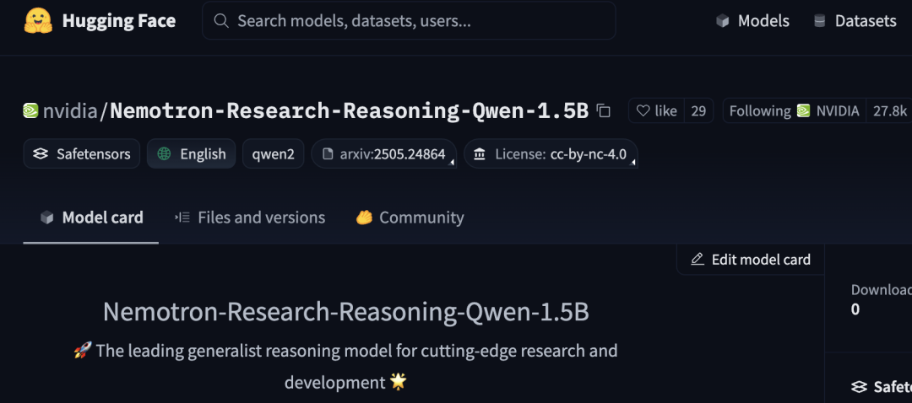Click the Safetensors stack icon in tag
Screen dimensions: 912x403
(41, 154)
